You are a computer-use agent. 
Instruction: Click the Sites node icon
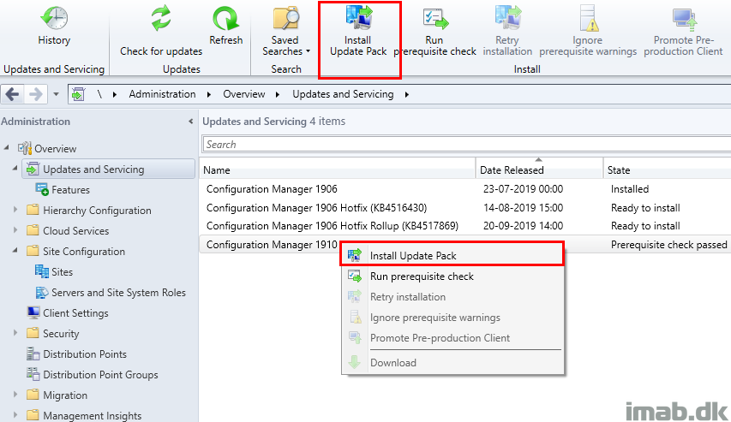[x=42, y=271]
